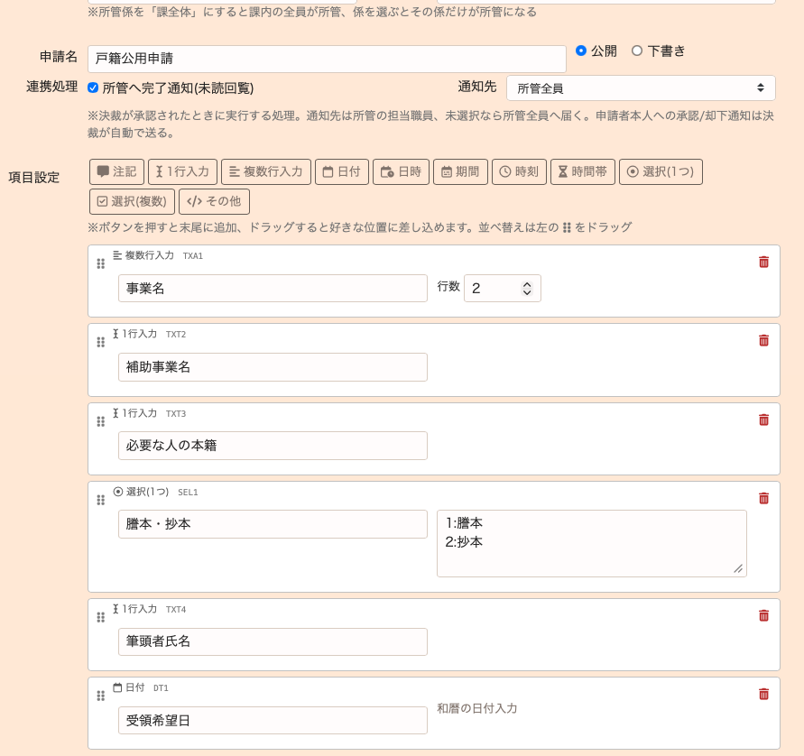804x756 pixels.
Task: Add a 期間 period field
Action: click(x=460, y=171)
